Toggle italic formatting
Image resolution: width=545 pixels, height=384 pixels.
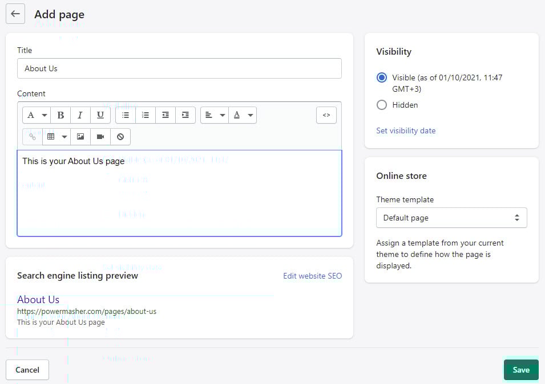80,115
